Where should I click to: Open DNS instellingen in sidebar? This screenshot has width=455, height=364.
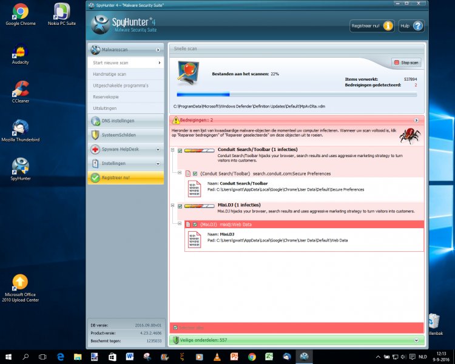pos(125,121)
